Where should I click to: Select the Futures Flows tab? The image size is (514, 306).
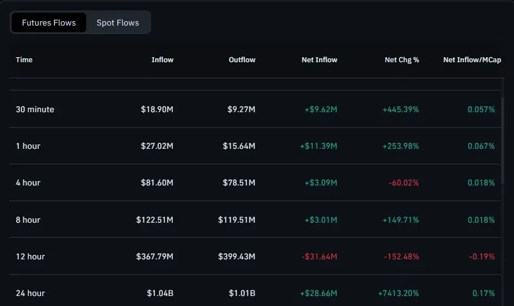49,23
